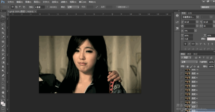The image size is (215, 112).
Task: Click the text color swatch
Action: [211, 39]
